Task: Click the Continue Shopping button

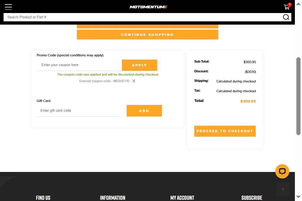Action: coord(147,35)
